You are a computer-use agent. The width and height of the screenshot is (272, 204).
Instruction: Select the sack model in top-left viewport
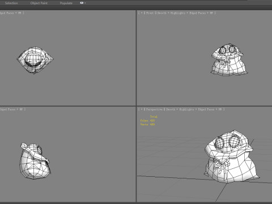[x=35, y=60]
